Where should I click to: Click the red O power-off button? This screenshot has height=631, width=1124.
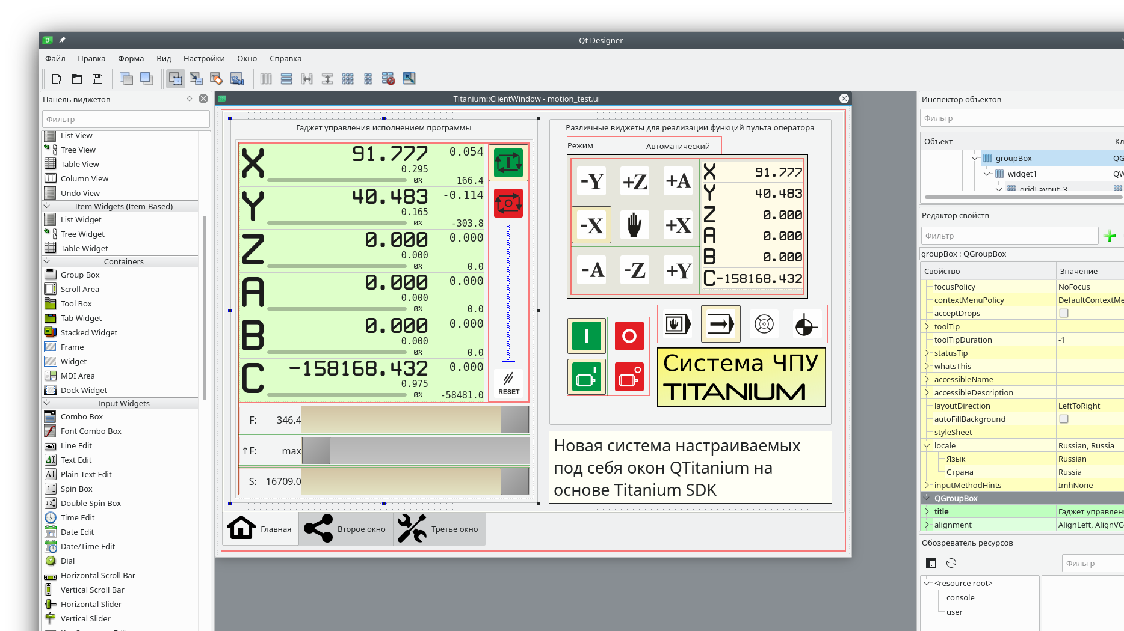[x=629, y=335]
